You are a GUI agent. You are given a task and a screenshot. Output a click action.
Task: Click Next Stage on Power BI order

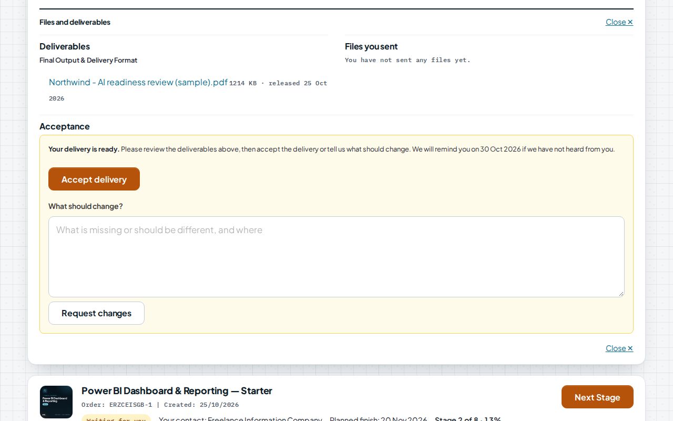click(x=597, y=397)
